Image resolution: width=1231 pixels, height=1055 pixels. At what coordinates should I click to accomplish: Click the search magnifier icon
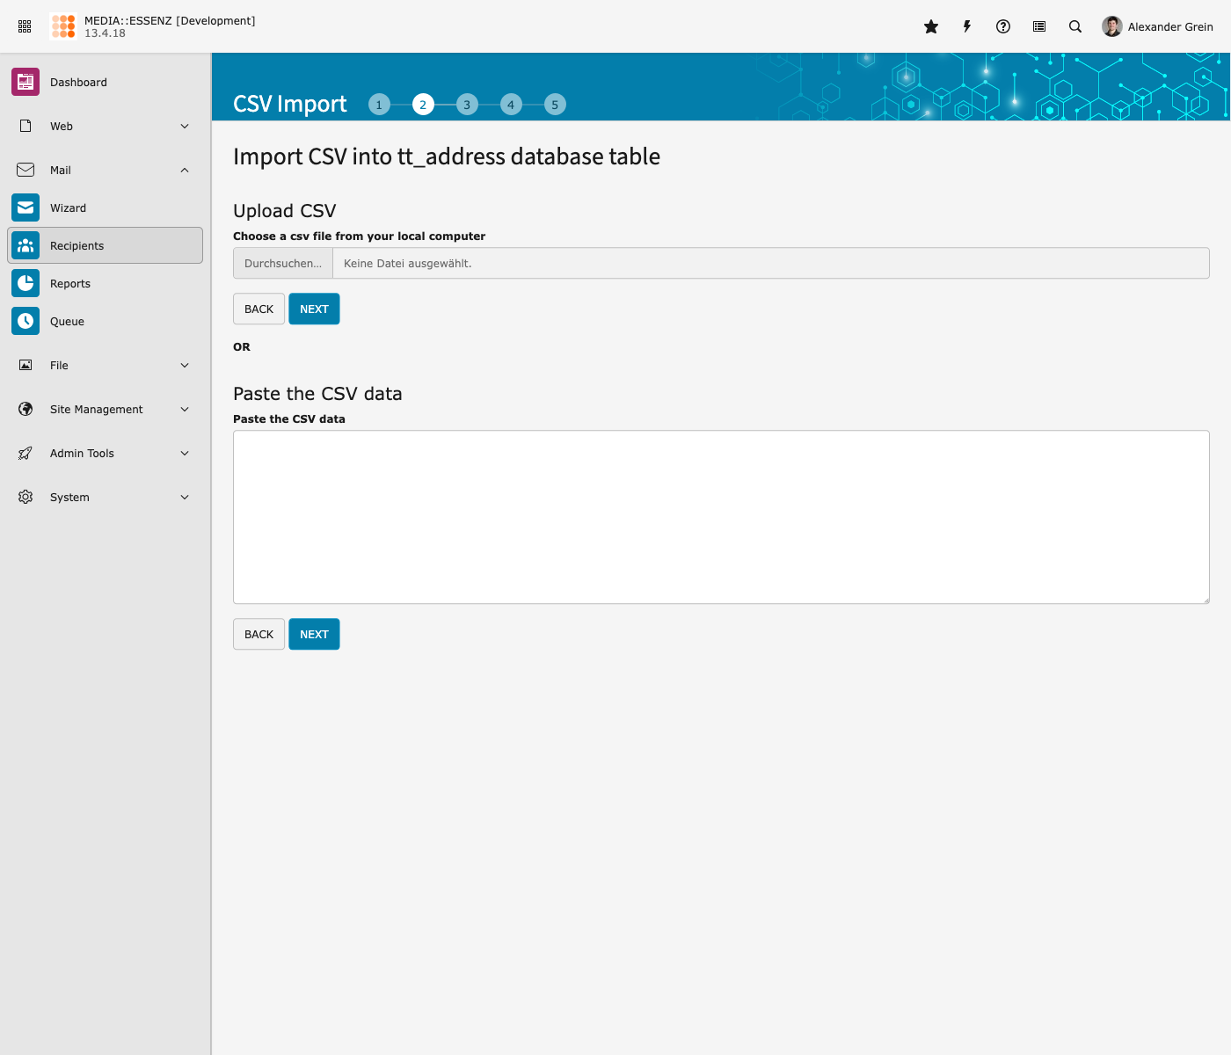click(x=1075, y=26)
